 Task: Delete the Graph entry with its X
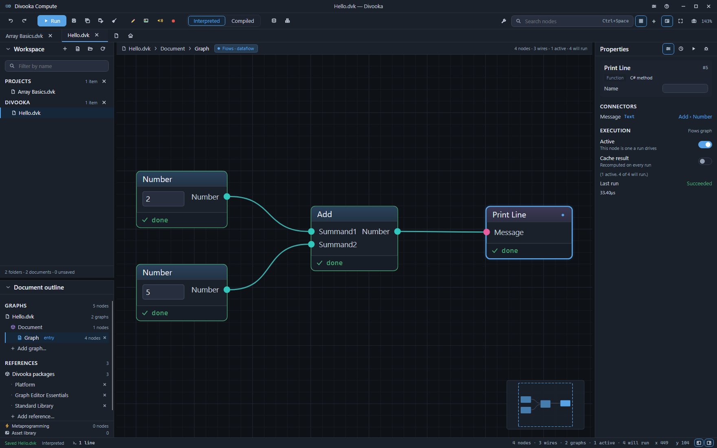(105, 338)
